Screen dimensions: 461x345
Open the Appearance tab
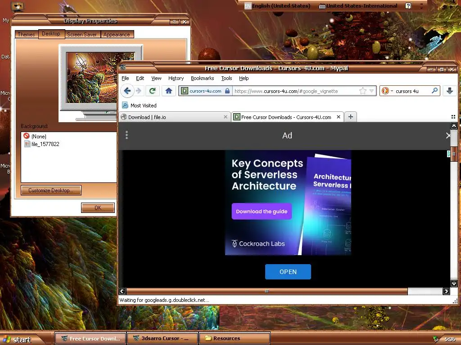coord(117,34)
